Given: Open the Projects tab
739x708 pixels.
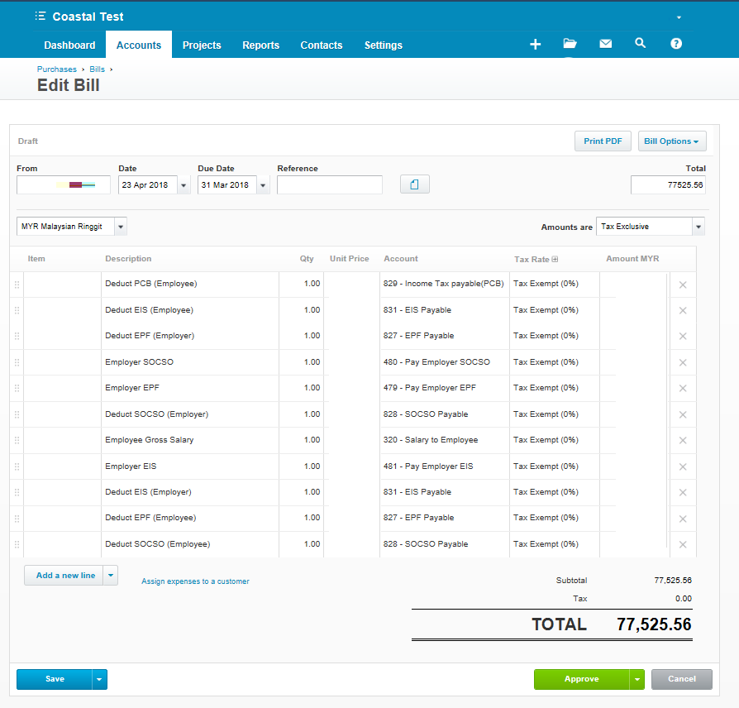Looking at the screenshot, I should 202,45.
